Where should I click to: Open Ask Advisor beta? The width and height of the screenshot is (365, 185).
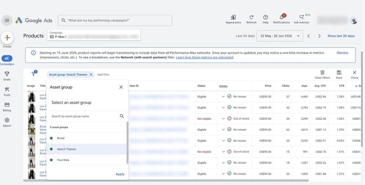tap(302, 19)
